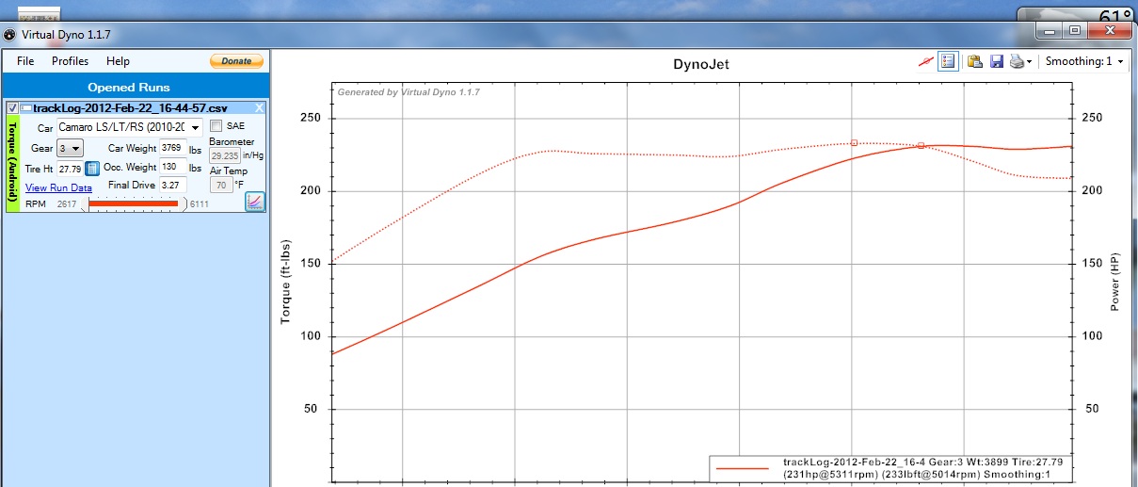Open the Help menu
This screenshot has width=1138, height=487.
[118, 60]
